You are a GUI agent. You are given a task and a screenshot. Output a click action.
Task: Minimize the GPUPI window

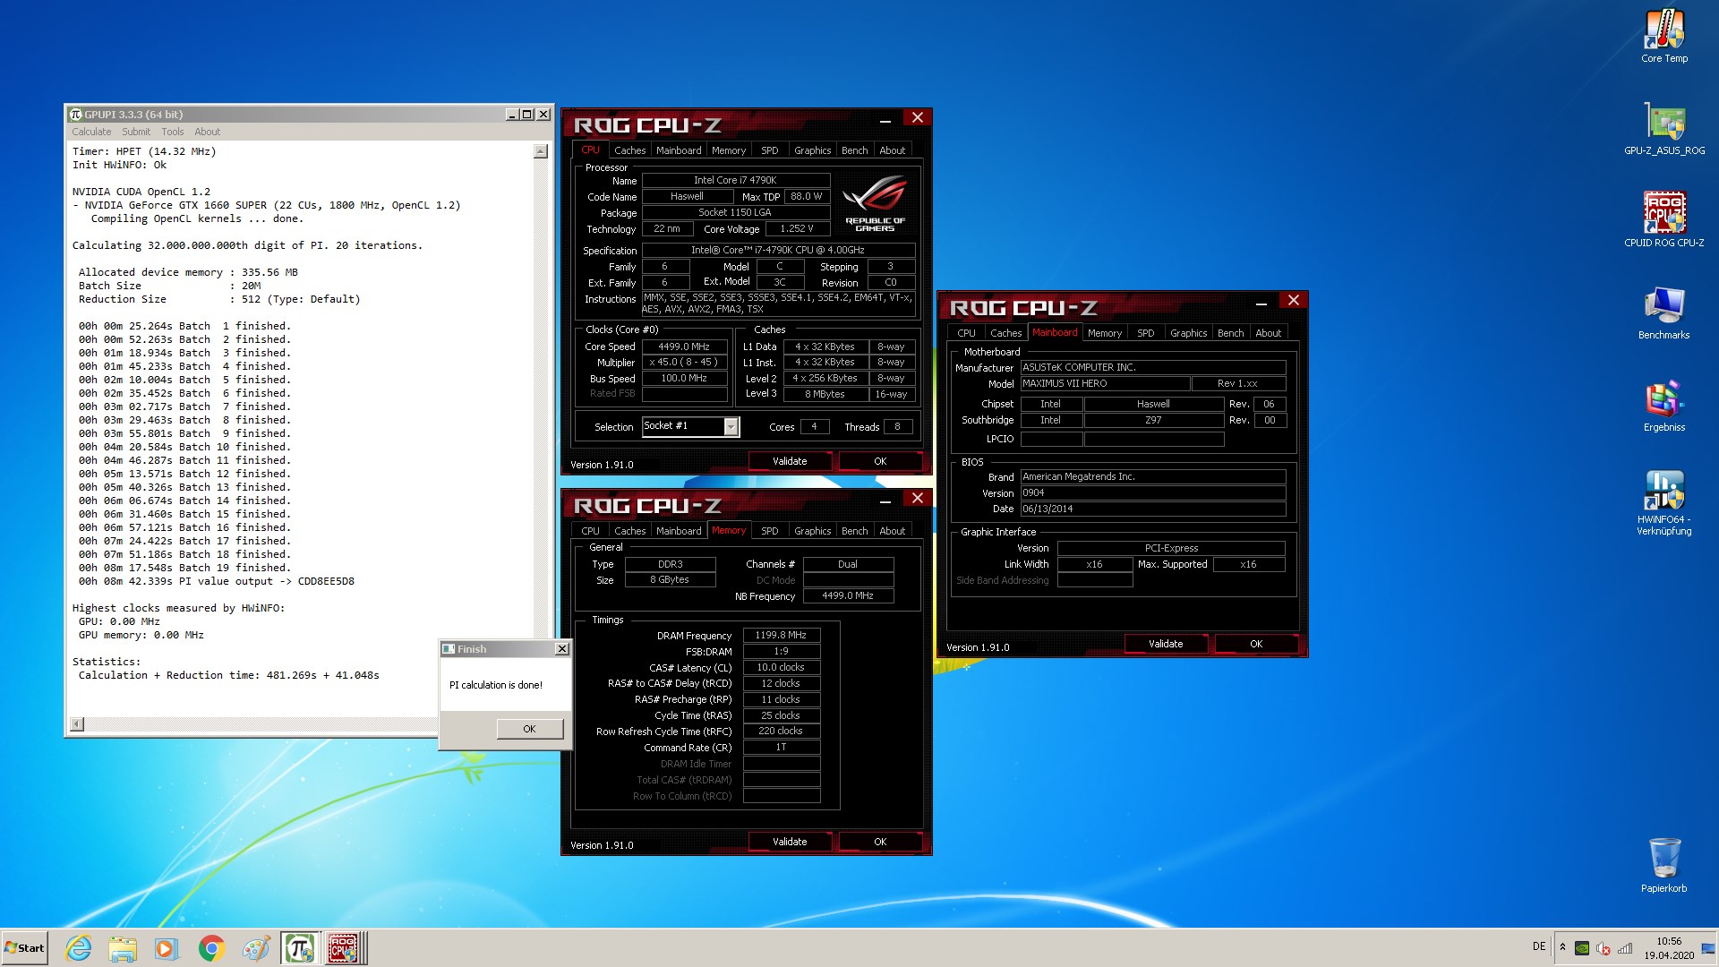point(511,115)
